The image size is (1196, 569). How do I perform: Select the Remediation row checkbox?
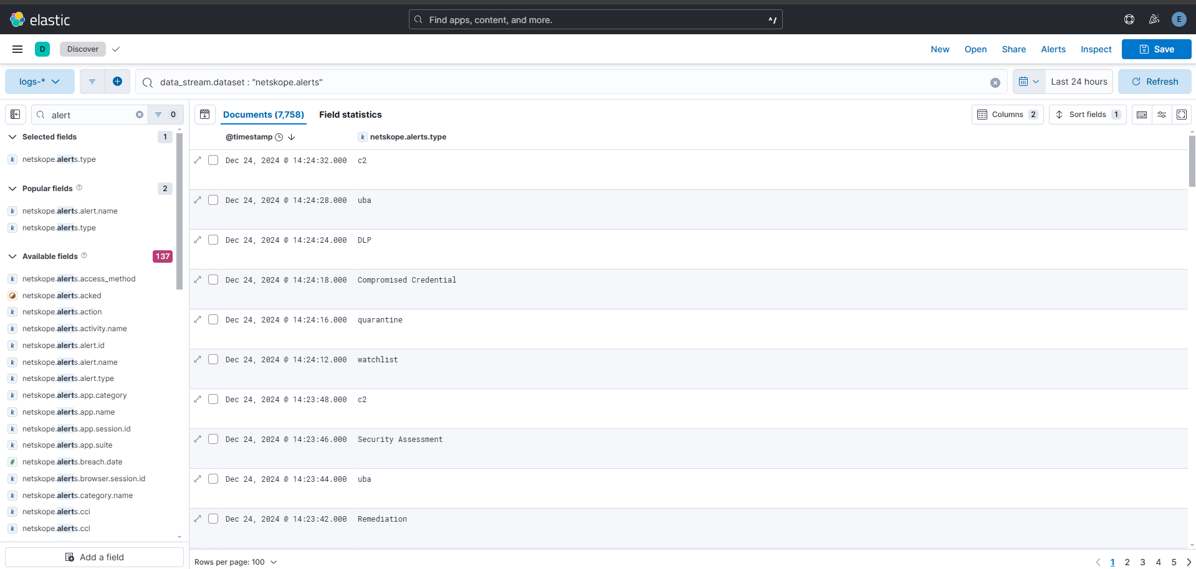pos(213,519)
